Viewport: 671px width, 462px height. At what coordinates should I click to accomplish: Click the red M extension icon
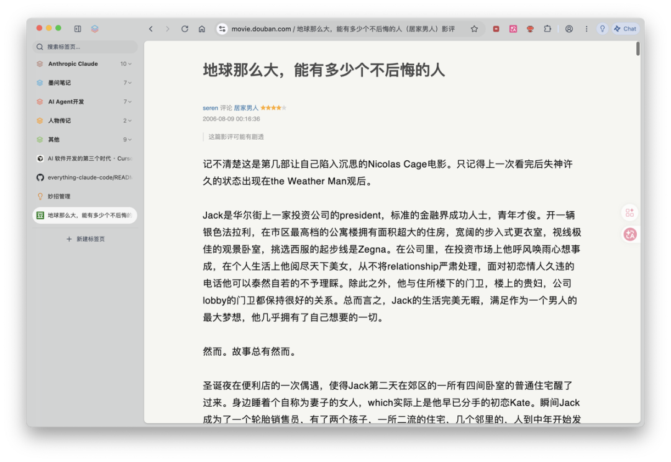[x=495, y=29]
